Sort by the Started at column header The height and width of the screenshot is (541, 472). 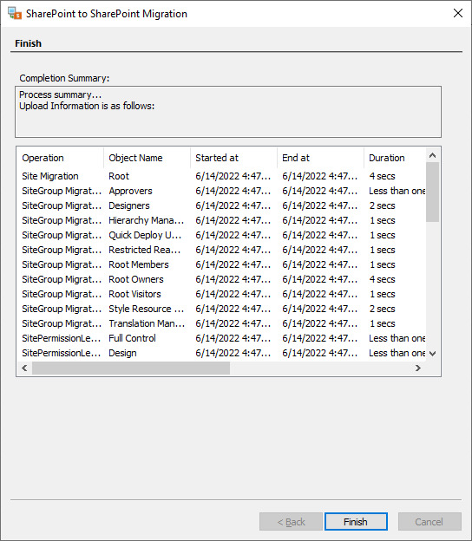coord(233,158)
